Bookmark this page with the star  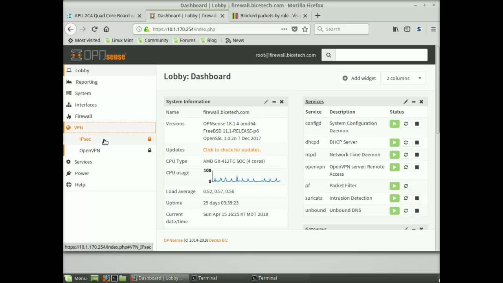[305, 29]
